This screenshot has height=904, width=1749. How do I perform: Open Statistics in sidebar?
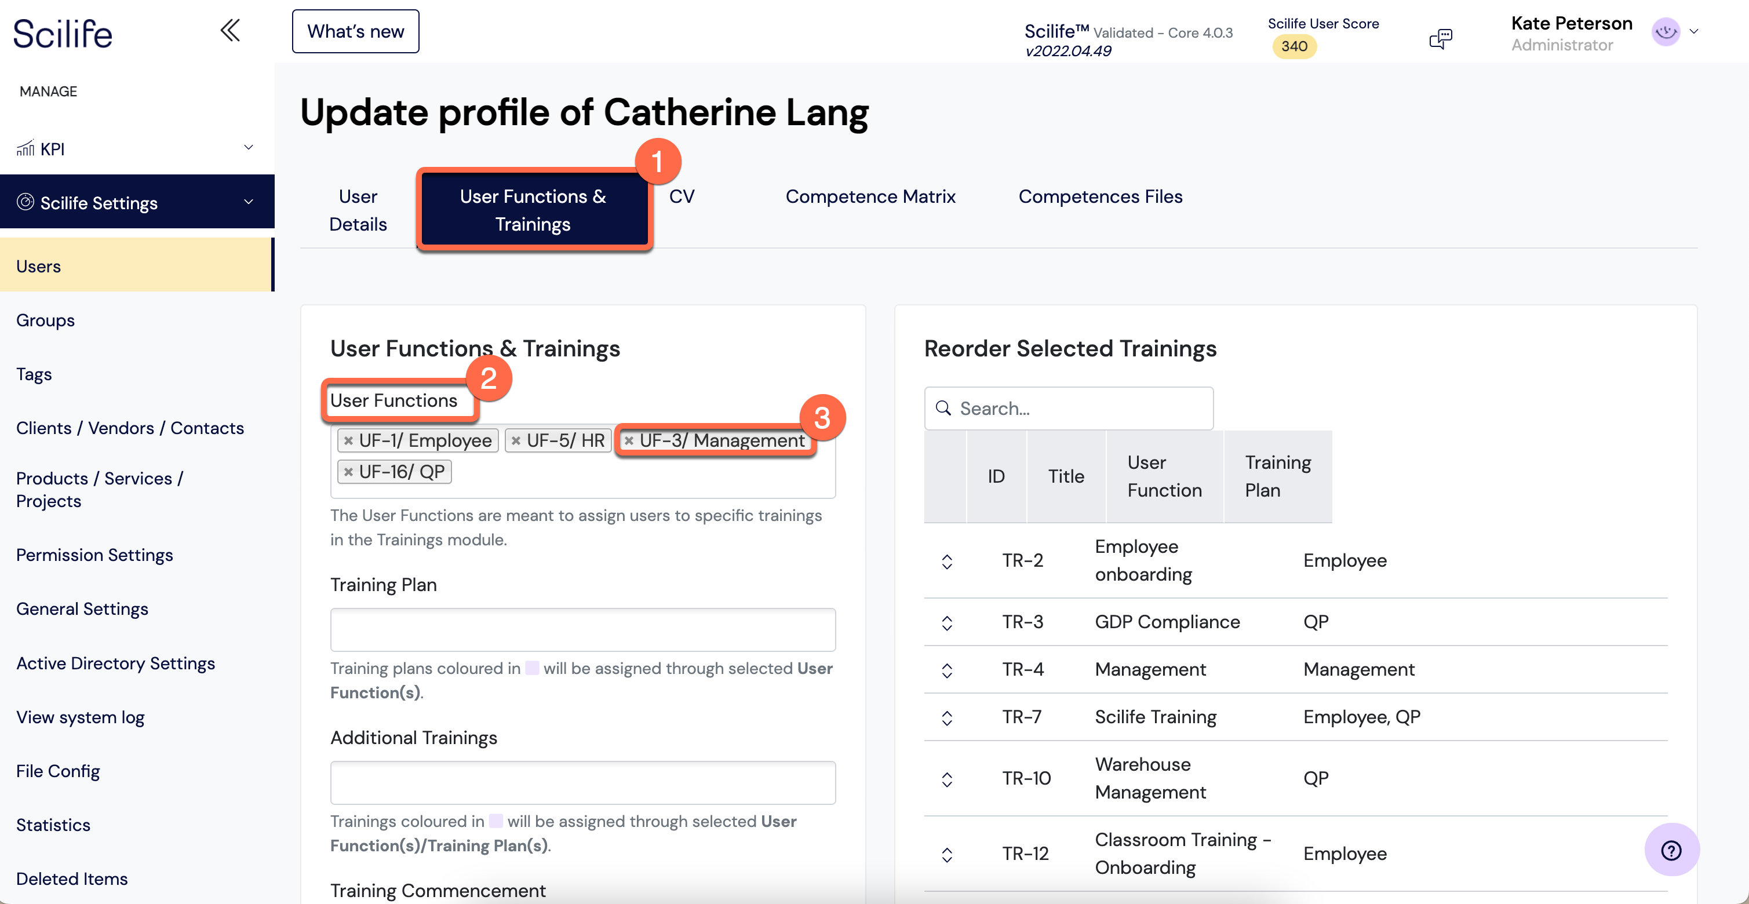coord(53,825)
